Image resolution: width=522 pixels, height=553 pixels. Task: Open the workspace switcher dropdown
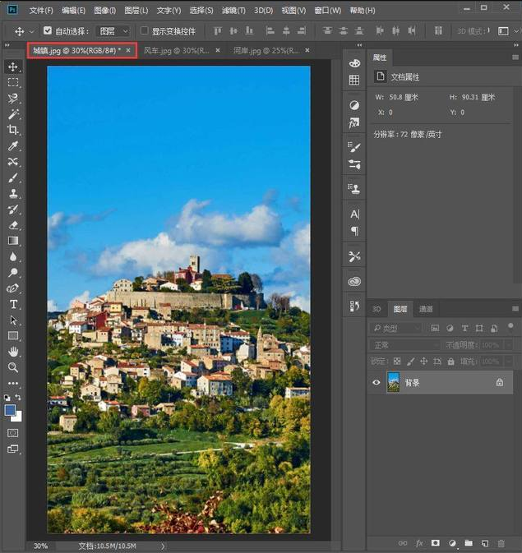(506, 31)
